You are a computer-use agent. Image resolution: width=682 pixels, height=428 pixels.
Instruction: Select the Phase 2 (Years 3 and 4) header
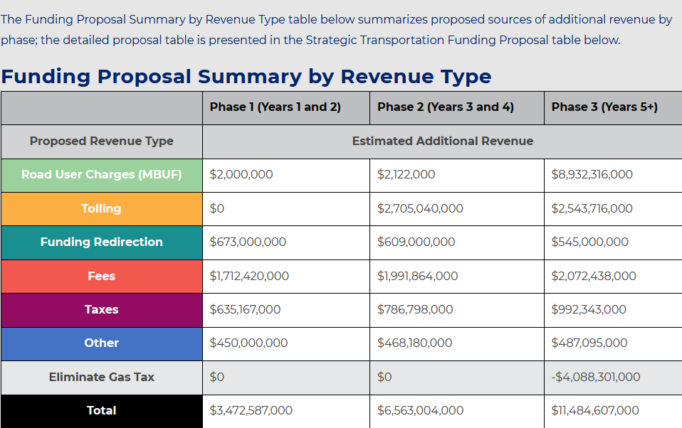point(445,107)
